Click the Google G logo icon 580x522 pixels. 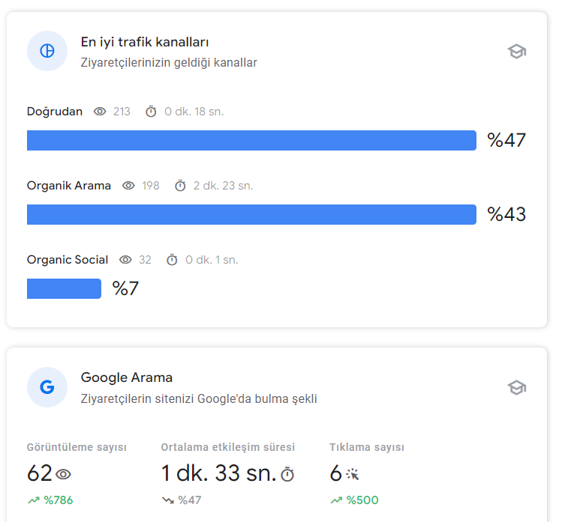pos(47,387)
